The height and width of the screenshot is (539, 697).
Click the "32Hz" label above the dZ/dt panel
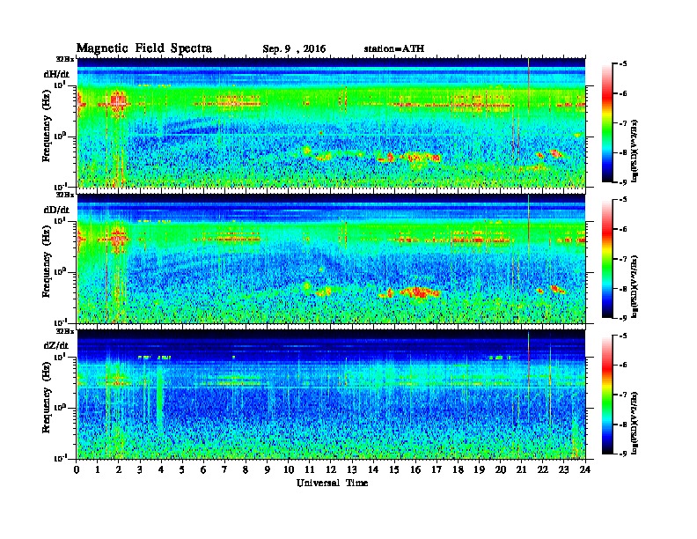click(65, 330)
